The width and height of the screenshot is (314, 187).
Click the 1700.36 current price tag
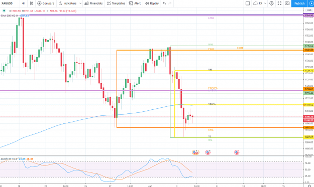click(308, 117)
